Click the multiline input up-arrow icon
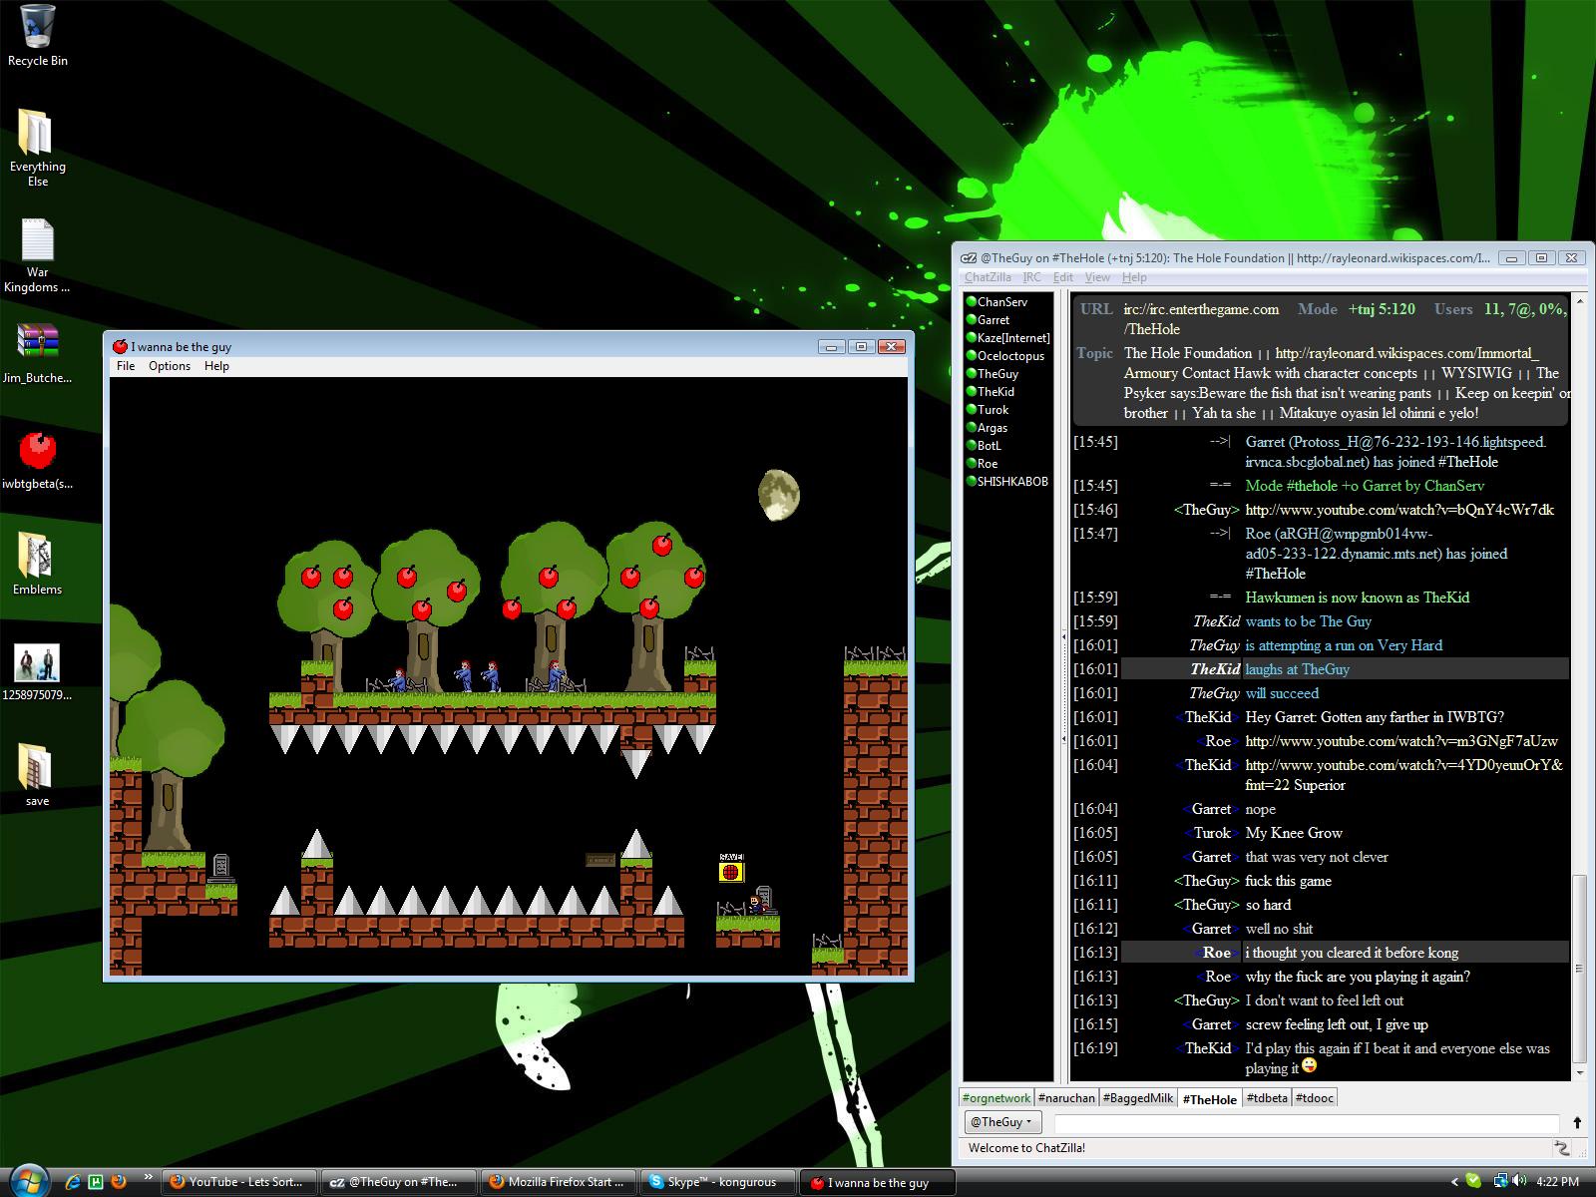 1577,1123
